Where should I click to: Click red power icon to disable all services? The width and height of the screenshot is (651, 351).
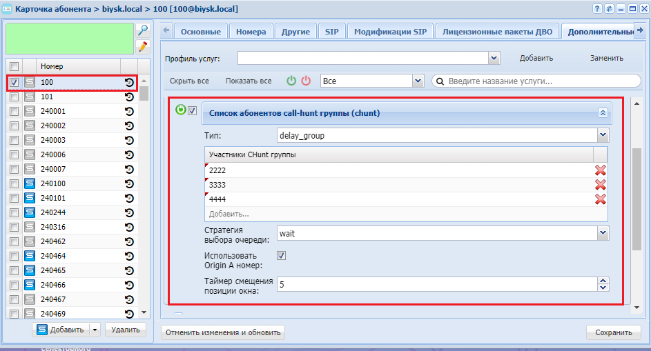[x=306, y=81]
